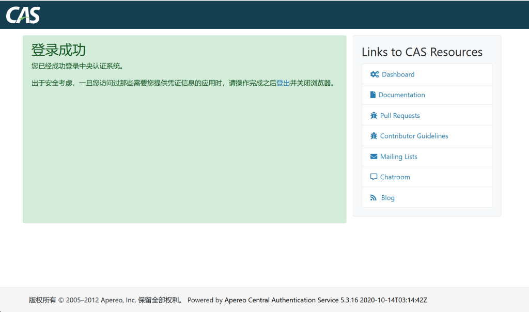
Task: Click the speech bubble icon beside Chatroom
Action: click(x=374, y=177)
